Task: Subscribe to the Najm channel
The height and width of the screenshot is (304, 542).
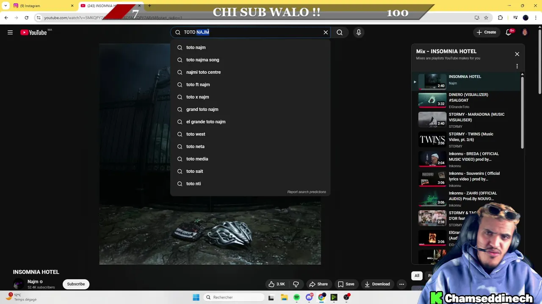Action: pos(76,284)
